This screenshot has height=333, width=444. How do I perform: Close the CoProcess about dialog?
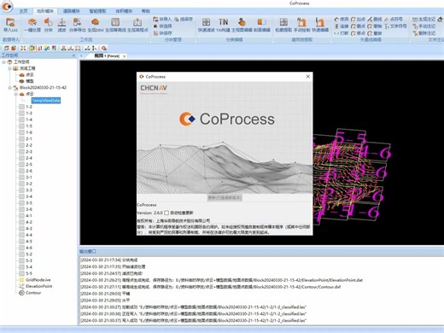click(308, 76)
